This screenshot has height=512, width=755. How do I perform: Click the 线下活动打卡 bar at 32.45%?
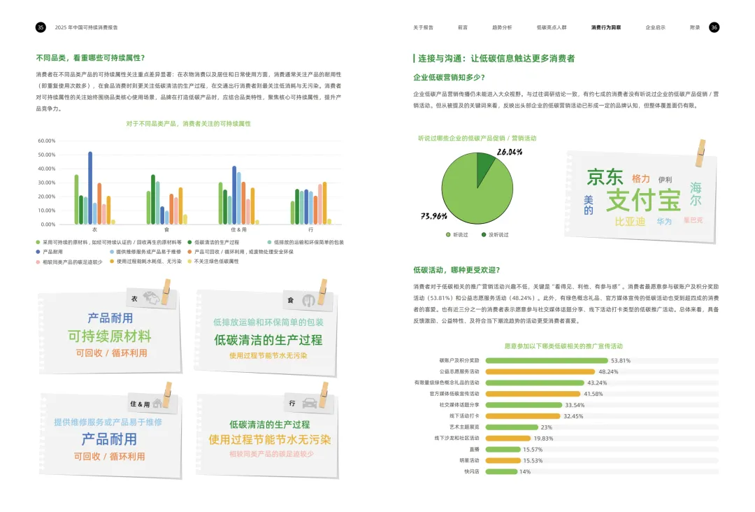pyautogui.click(x=523, y=415)
